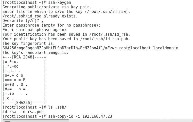Click the 'Your public key has been saved' line
Image resolution: width=193 pixels, height=122 pixels.
[66, 39]
